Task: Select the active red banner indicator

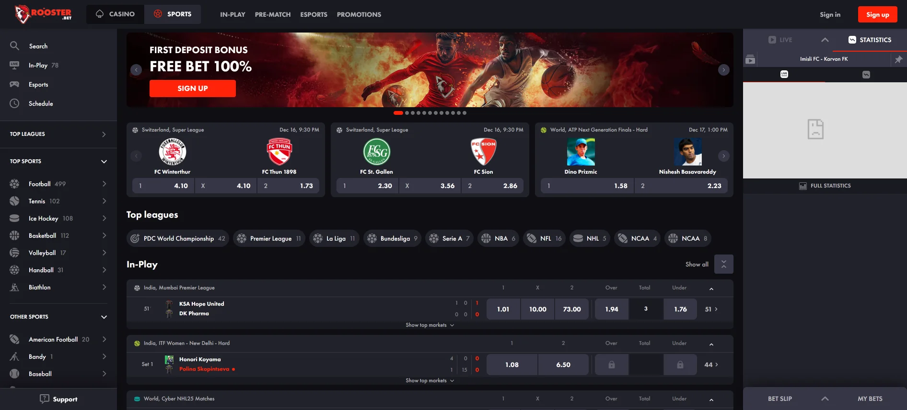Action: coord(398,113)
